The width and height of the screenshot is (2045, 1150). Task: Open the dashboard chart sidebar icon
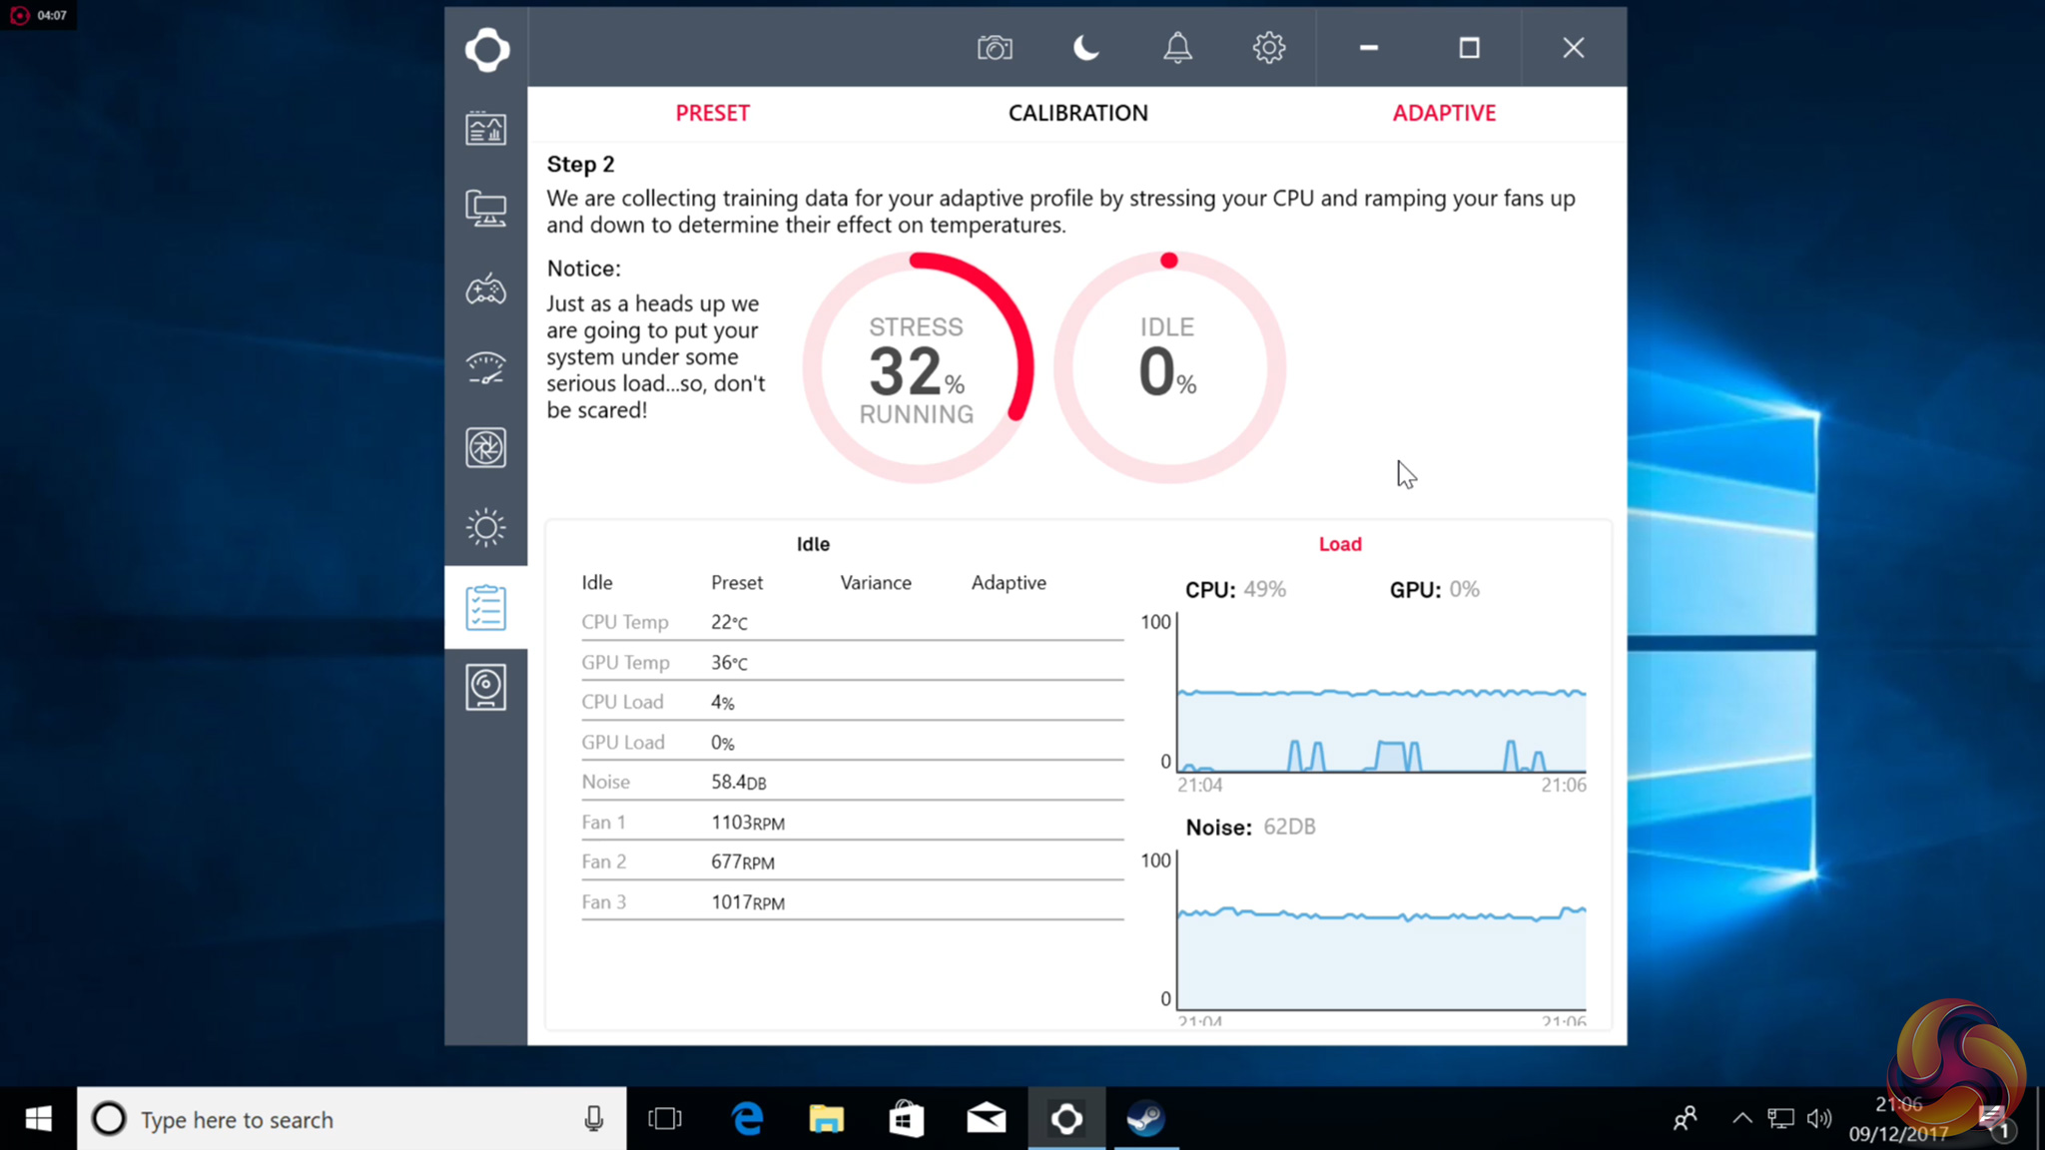(x=486, y=129)
